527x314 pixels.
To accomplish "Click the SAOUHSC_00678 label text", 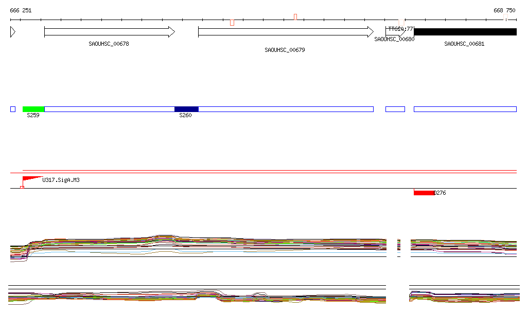I will point(109,44).
